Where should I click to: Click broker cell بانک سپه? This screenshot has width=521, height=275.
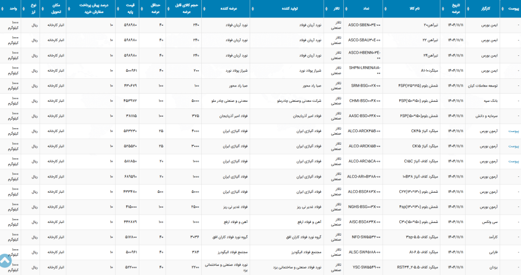pos(490,101)
